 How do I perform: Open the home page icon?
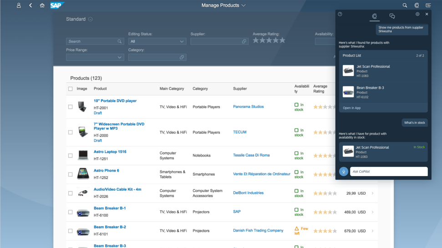pos(42,5)
